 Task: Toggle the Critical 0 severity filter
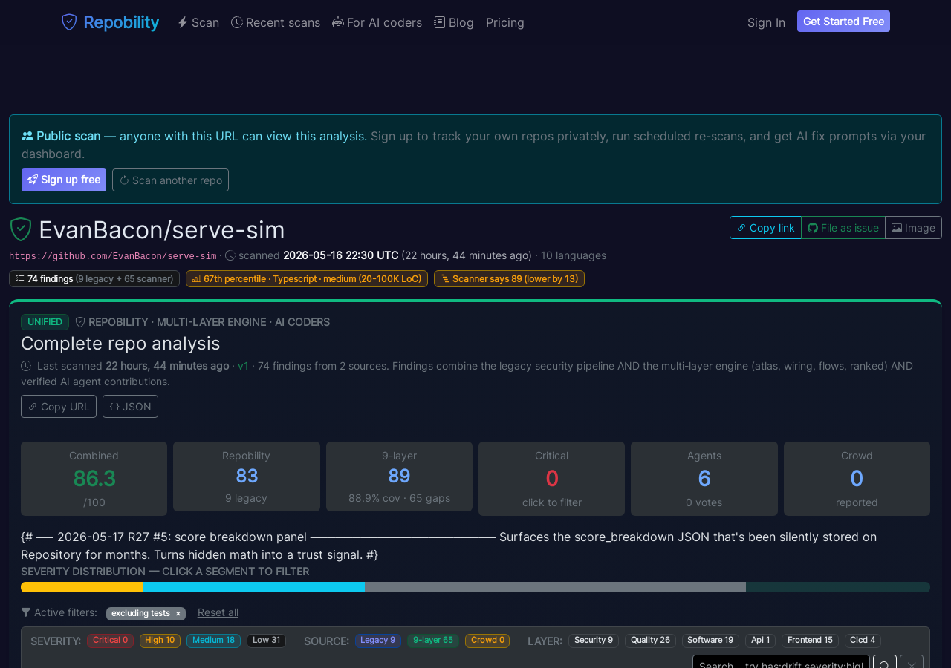coord(110,641)
